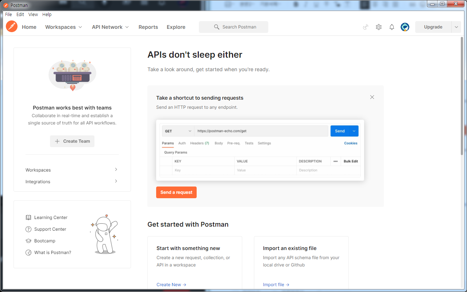Click URL field with postman-echo.com/get
Viewport: 467px width, 292px height.
pyautogui.click(x=261, y=131)
